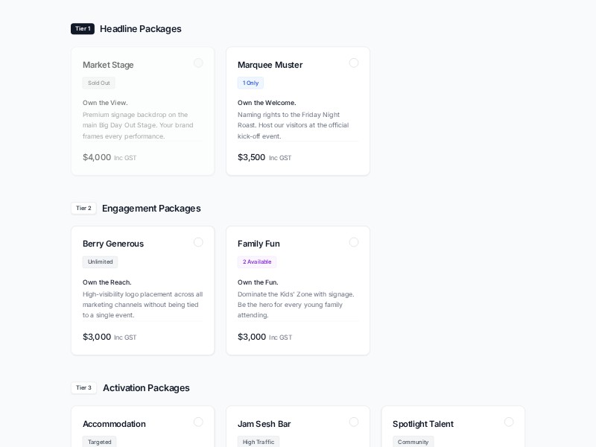596x447 pixels.
Task: Click the Unlimited badge on Berry Generous
Action: point(100,261)
